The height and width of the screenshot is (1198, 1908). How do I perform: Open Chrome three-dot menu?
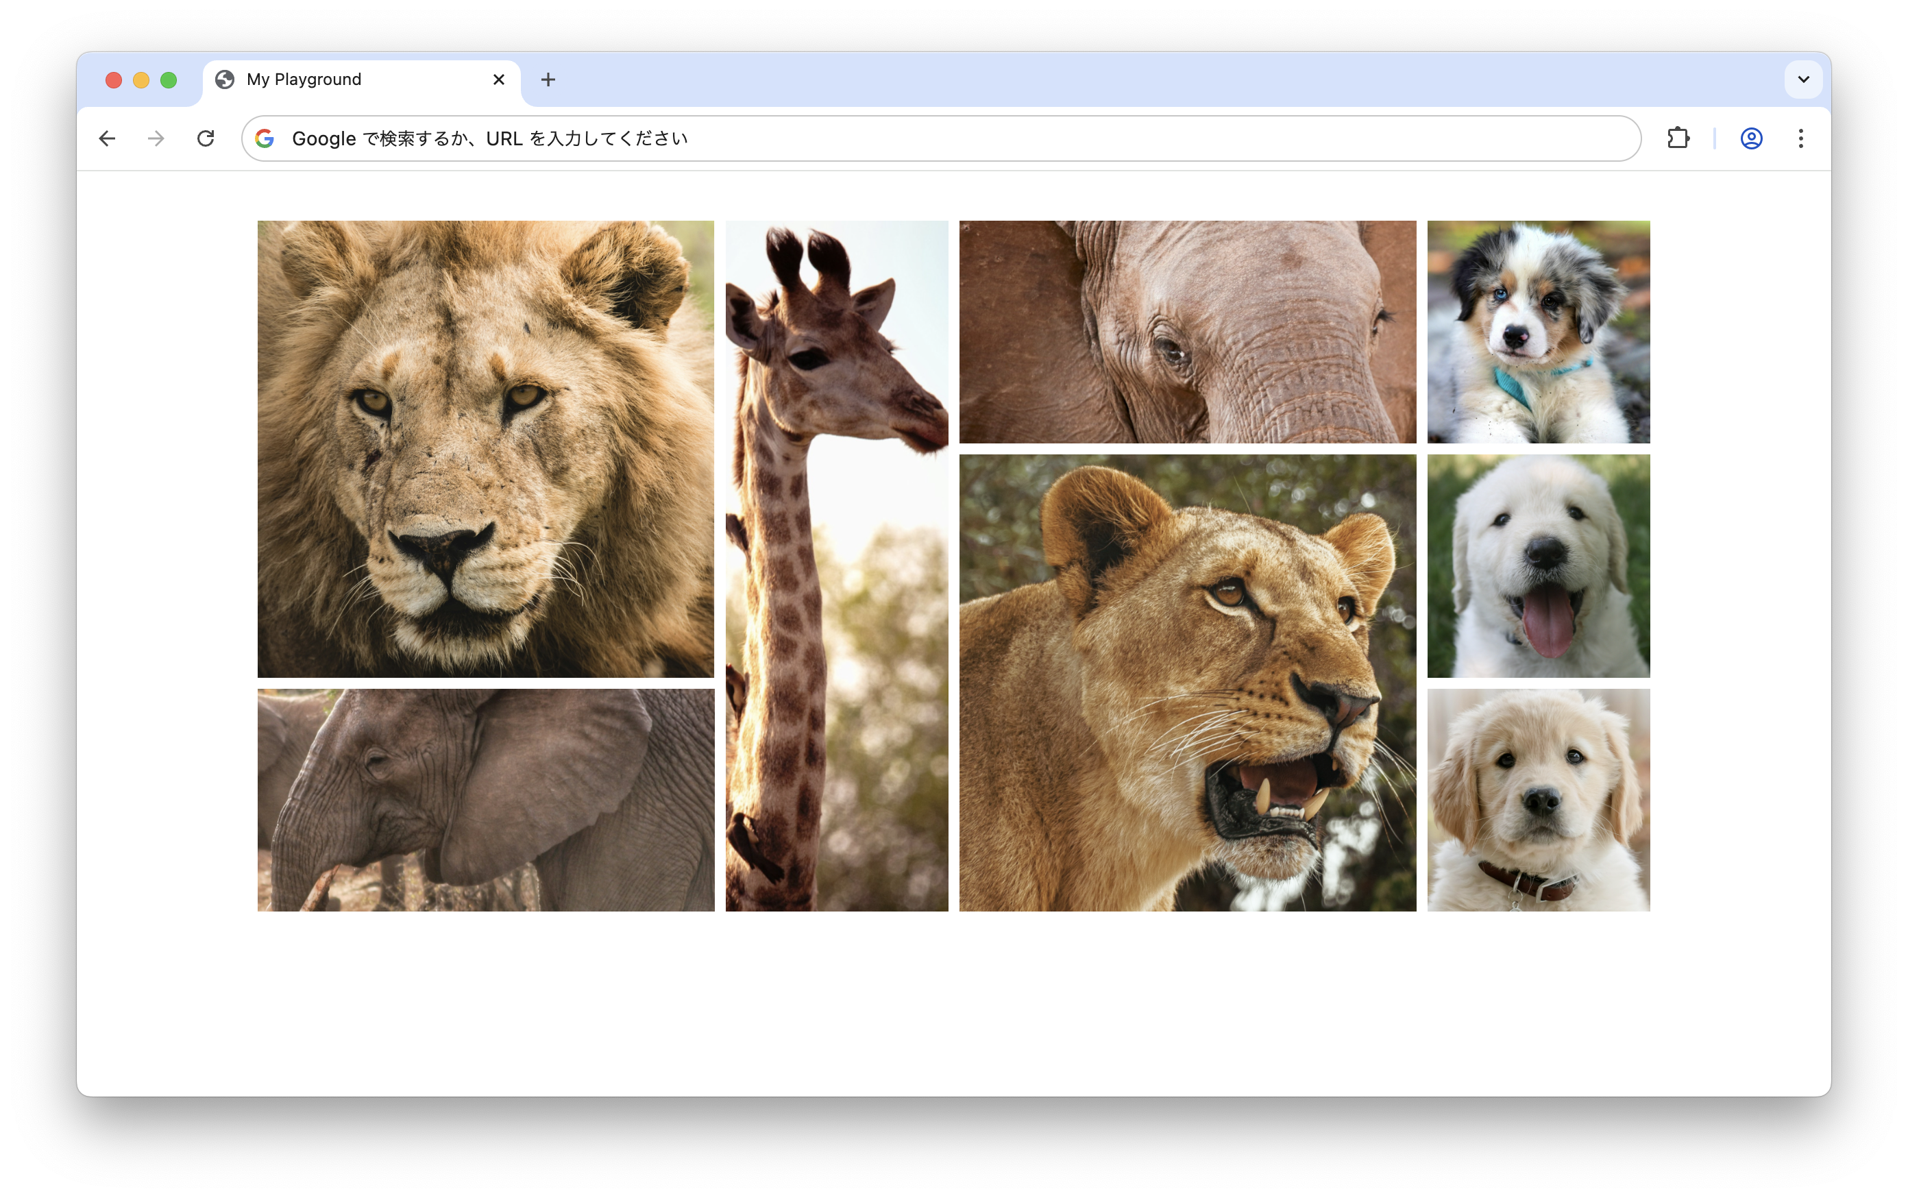coord(1801,138)
